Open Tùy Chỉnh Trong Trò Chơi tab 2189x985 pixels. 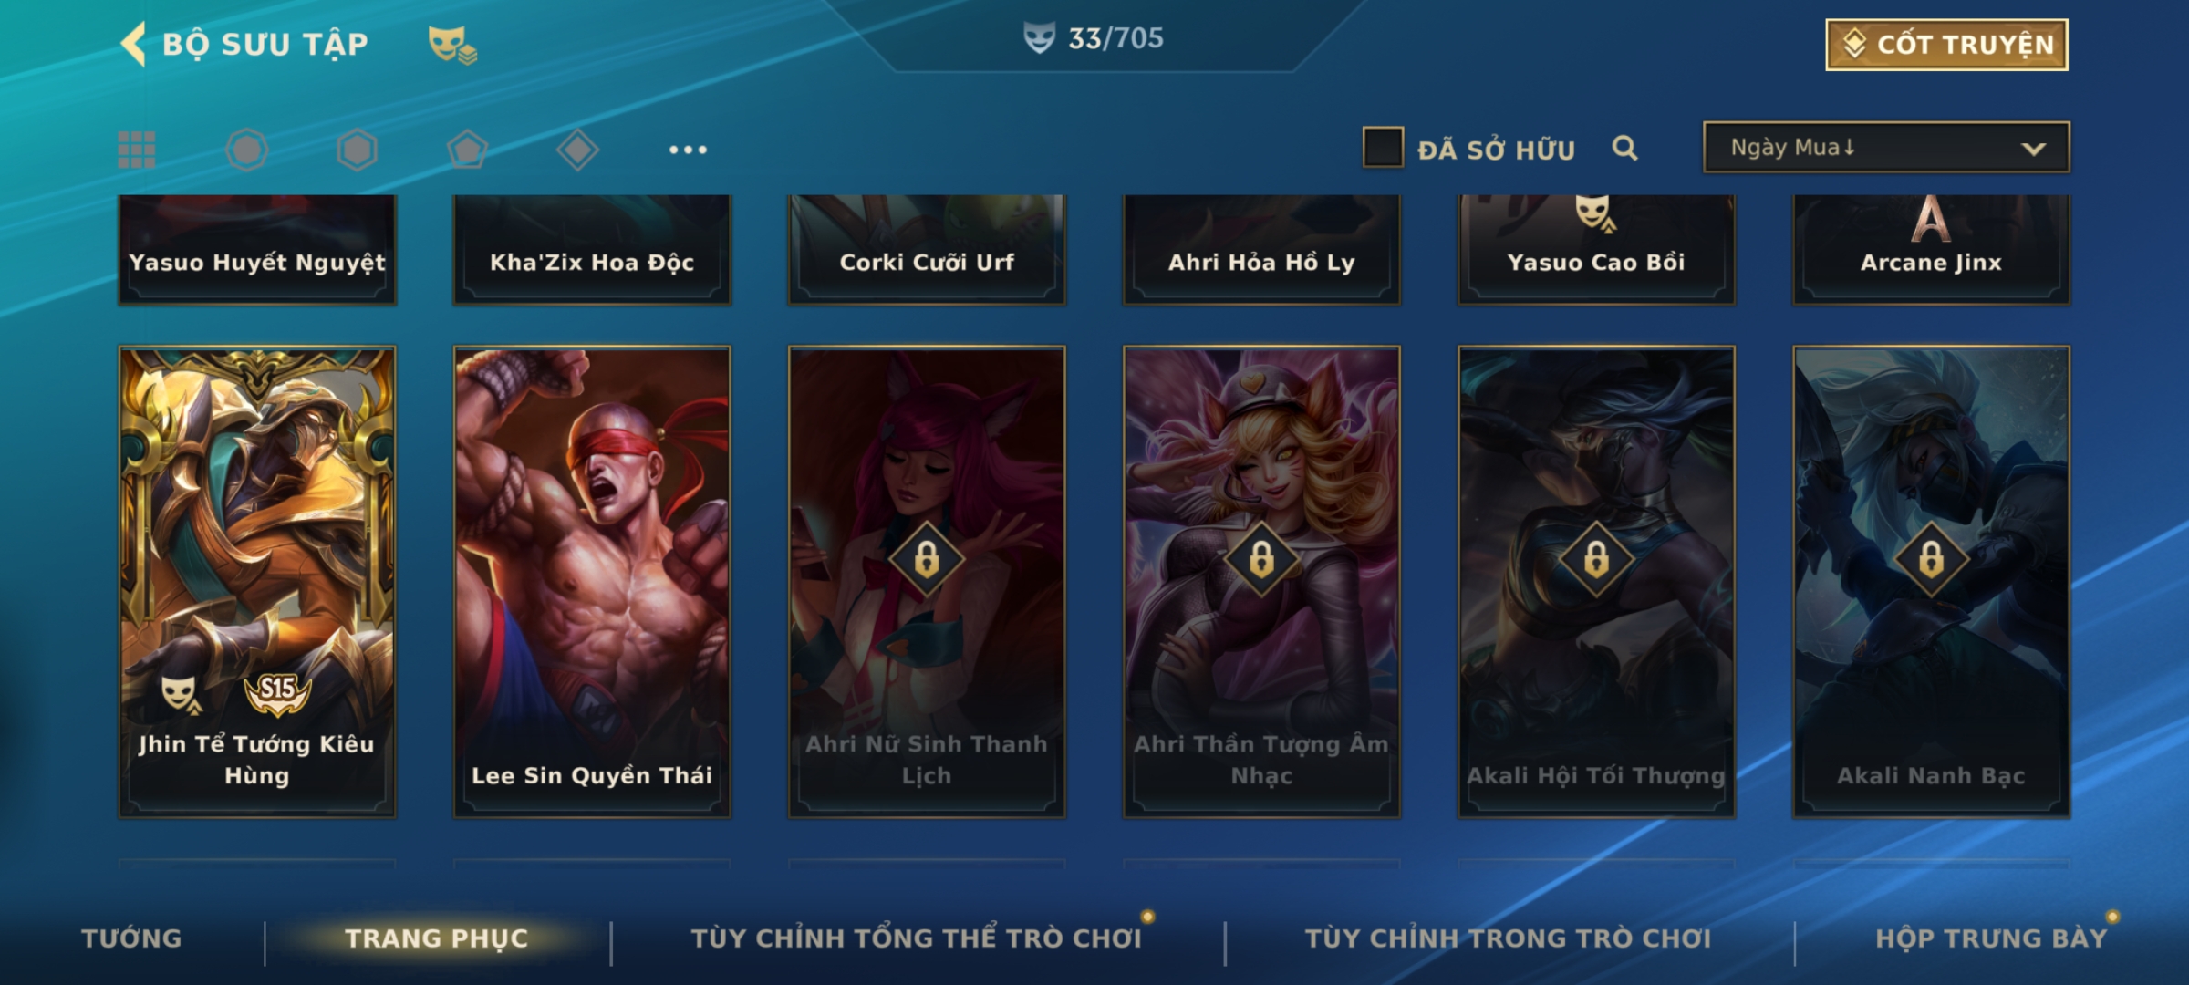(1508, 938)
